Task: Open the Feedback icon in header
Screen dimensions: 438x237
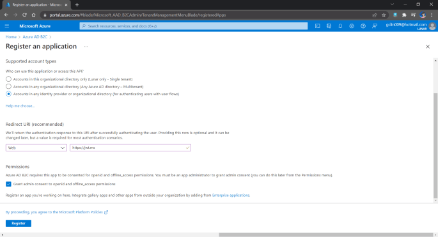Action: pos(375,26)
